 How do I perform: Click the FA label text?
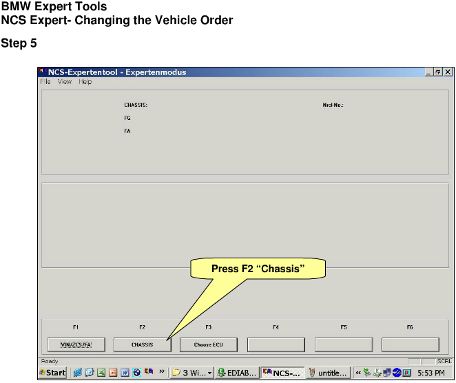pyautogui.click(x=127, y=131)
